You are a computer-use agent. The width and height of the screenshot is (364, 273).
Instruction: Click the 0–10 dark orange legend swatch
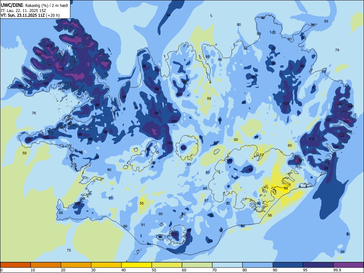pyautogui.click(x=15, y=265)
